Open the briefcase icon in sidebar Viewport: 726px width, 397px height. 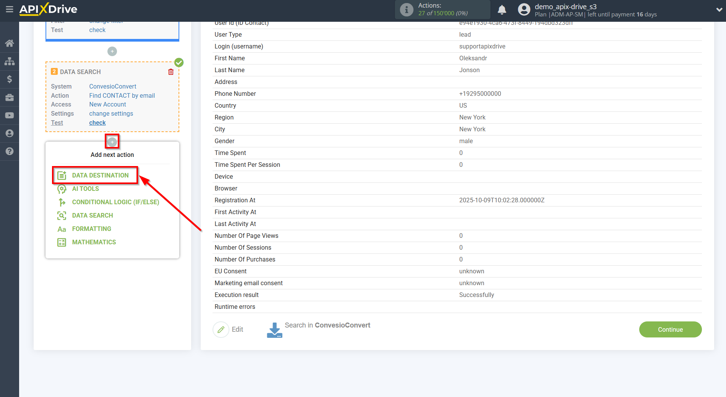pos(10,97)
